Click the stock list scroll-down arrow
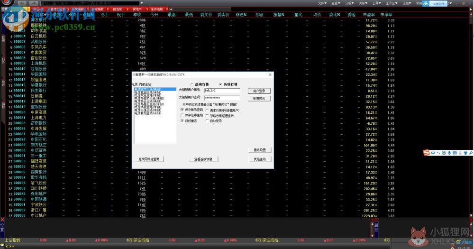Viewport: 474px width, 249px height. click(x=471, y=216)
